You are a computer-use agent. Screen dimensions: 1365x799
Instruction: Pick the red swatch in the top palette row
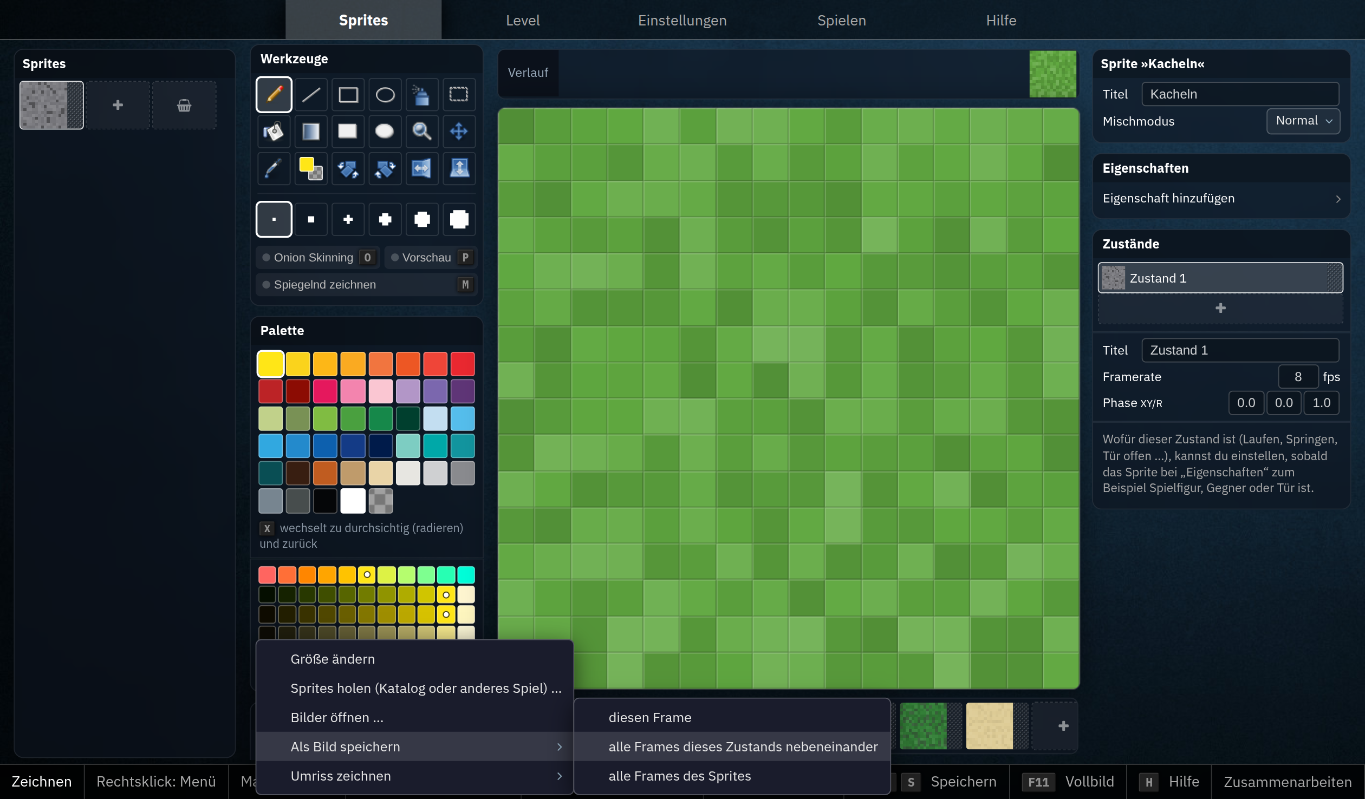(x=463, y=364)
